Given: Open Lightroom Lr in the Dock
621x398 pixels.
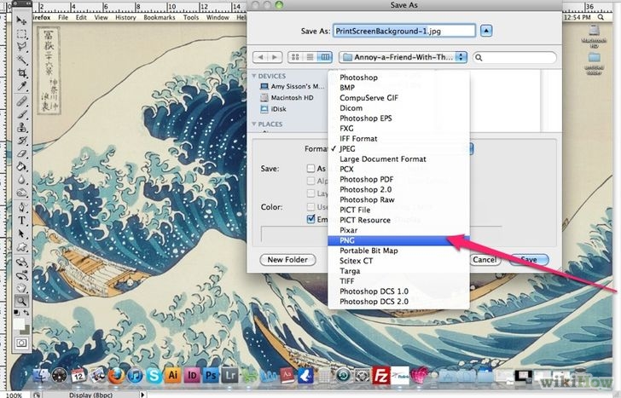Looking at the screenshot, I should tap(230, 375).
